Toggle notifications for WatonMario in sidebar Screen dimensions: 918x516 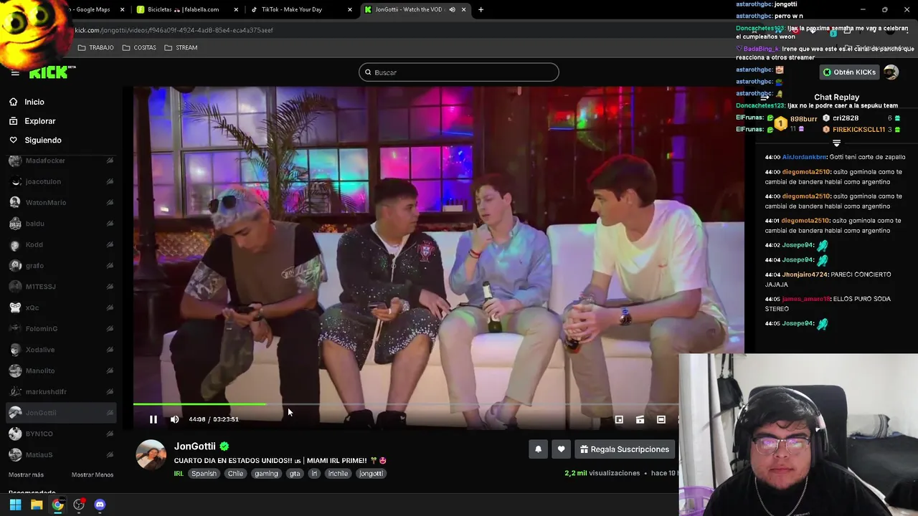[110, 202]
